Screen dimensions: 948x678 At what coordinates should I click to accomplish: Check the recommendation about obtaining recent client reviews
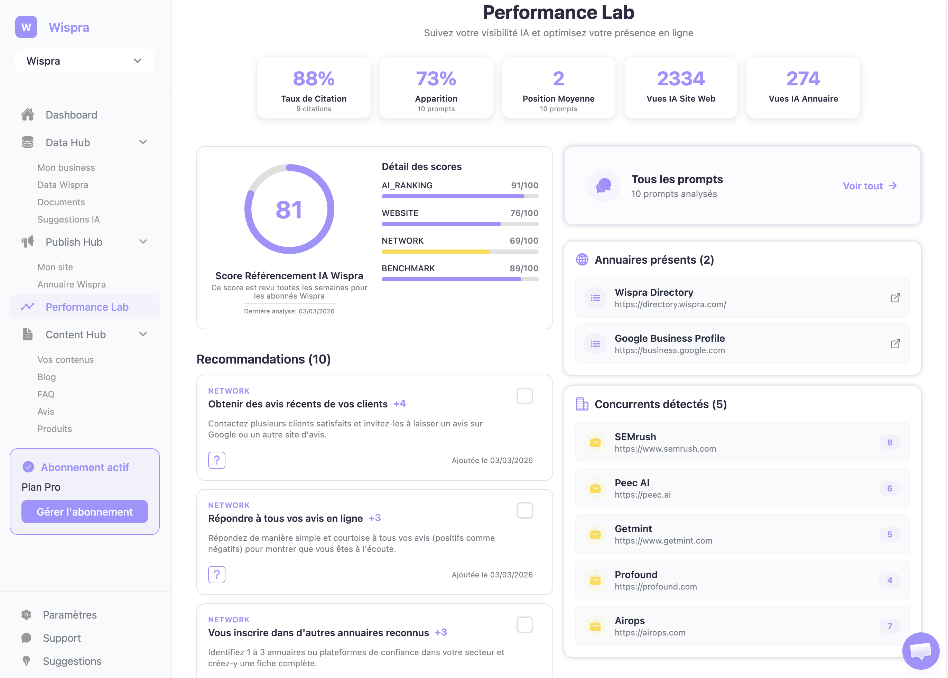coord(525,396)
